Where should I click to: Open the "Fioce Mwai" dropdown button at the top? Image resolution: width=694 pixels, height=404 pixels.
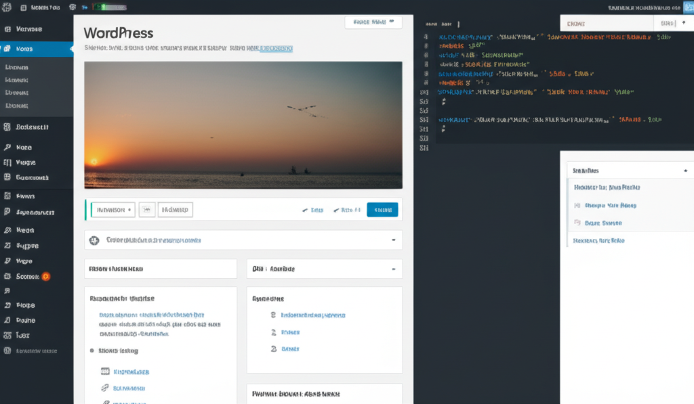(x=373, y=22)
